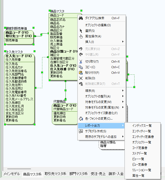Choose 属性操作(A) menu entry
This screenshot has height=180, width=165.
tap(102, 36)
